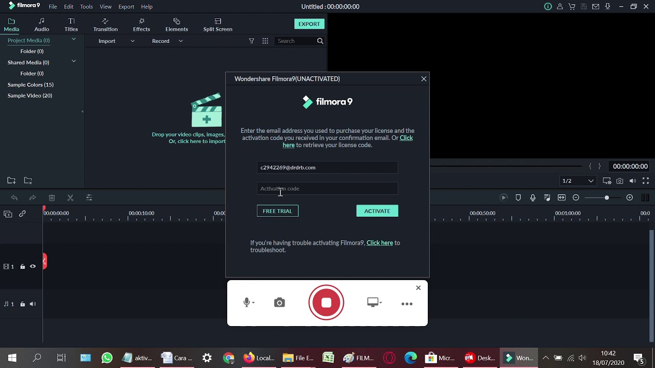Open the account login icon

(x=560, y=7)
